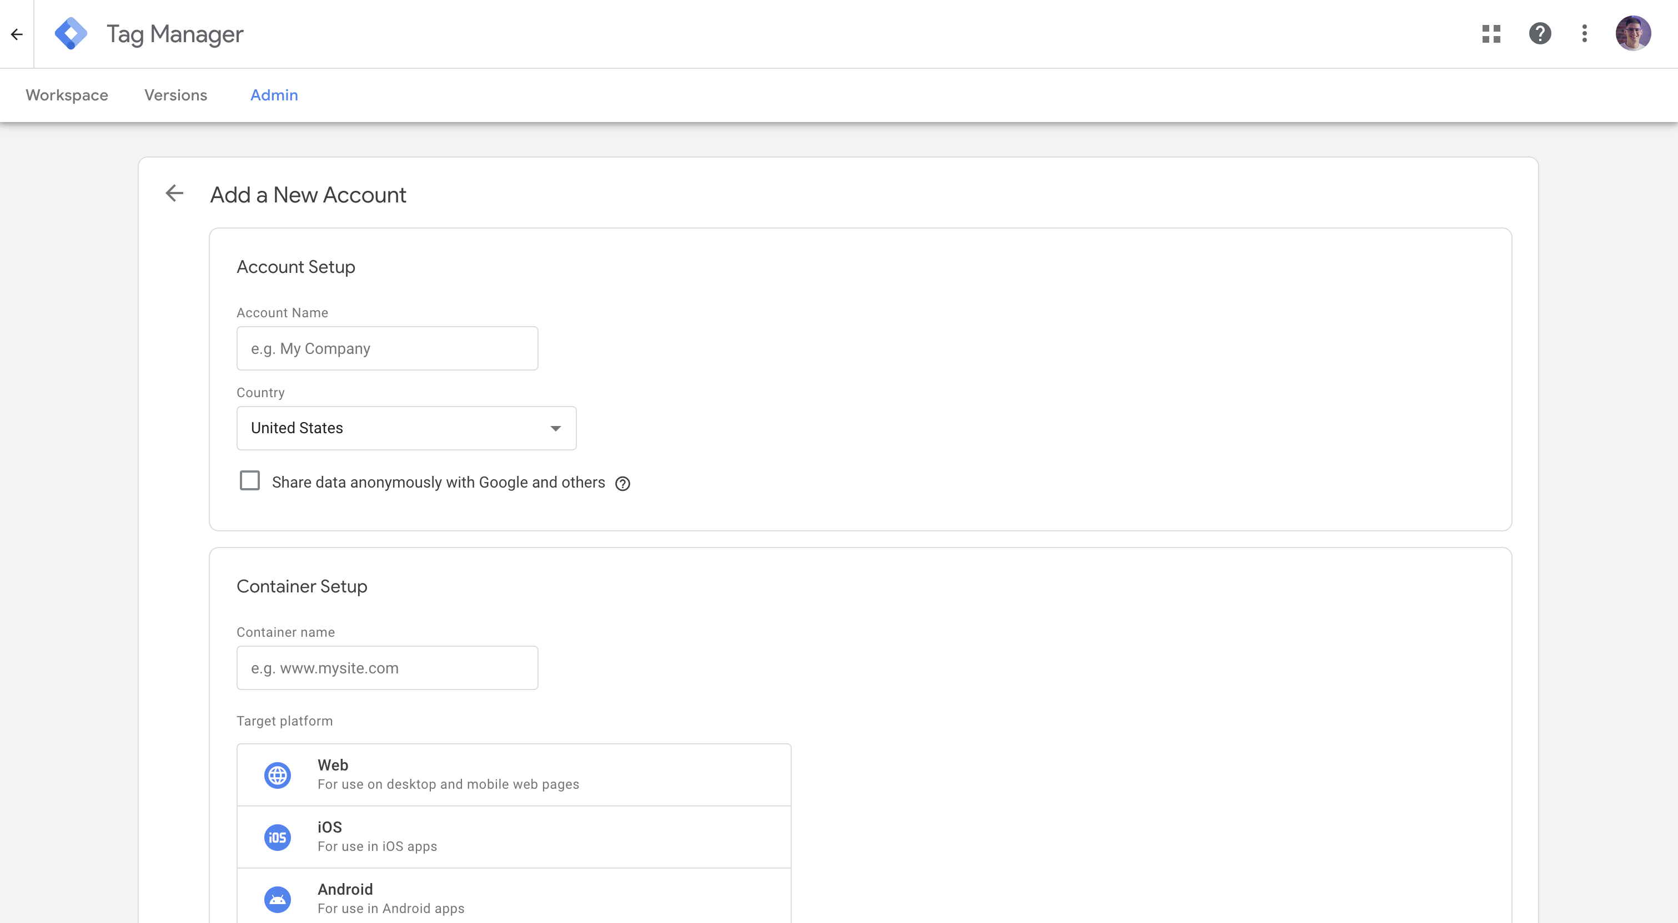Open the Country dropdown showing United States
The height and width of the screenshot is (923, 1678).
(x=406, y=428)
